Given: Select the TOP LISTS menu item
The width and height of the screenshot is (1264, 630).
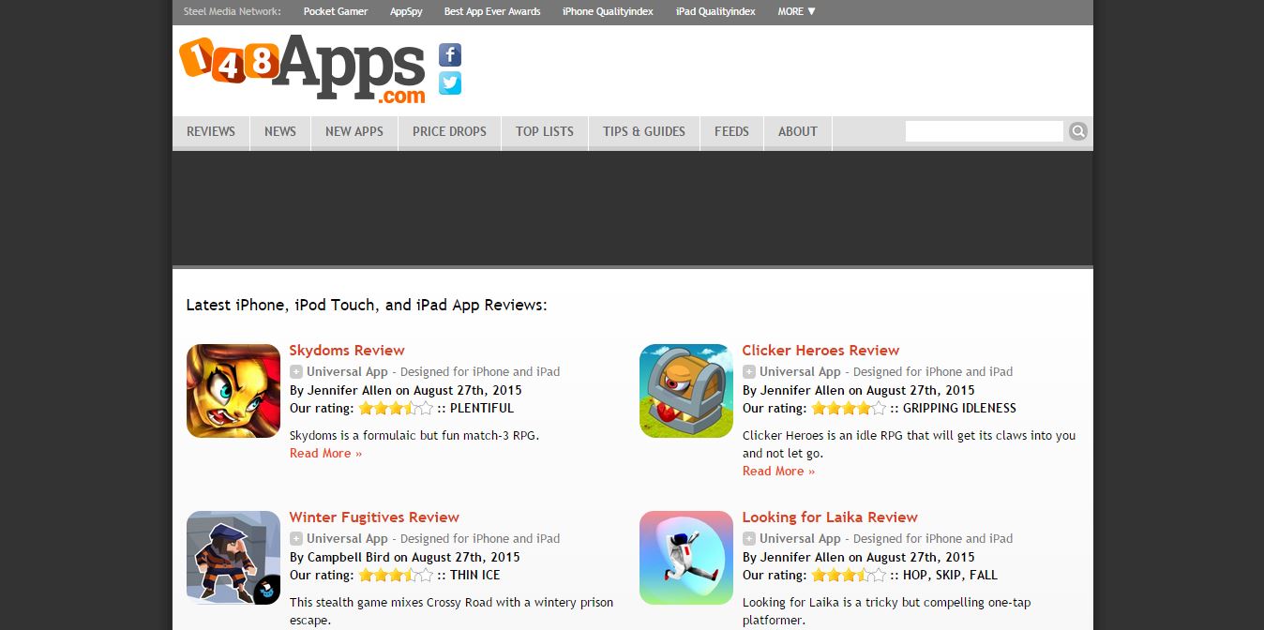Looking at the screenshot, I should coord(545,131).
